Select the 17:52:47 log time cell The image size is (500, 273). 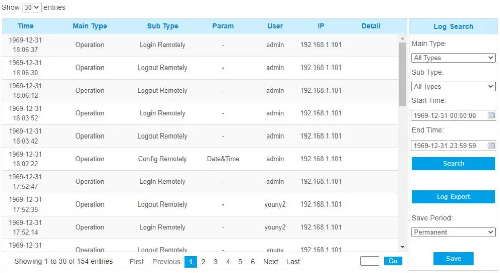(x=26, y=182)
